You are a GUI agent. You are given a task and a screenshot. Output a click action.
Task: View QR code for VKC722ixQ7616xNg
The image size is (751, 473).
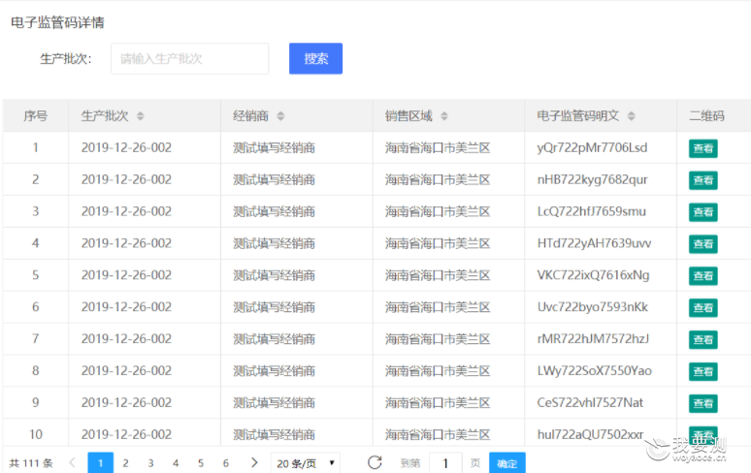click(x=703, y=276)
